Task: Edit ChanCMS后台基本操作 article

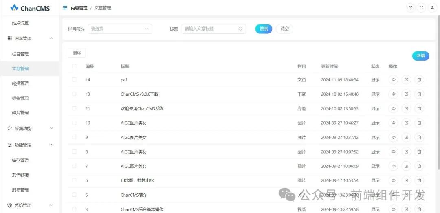Action: pyautogui.click(x=406, y=209)
